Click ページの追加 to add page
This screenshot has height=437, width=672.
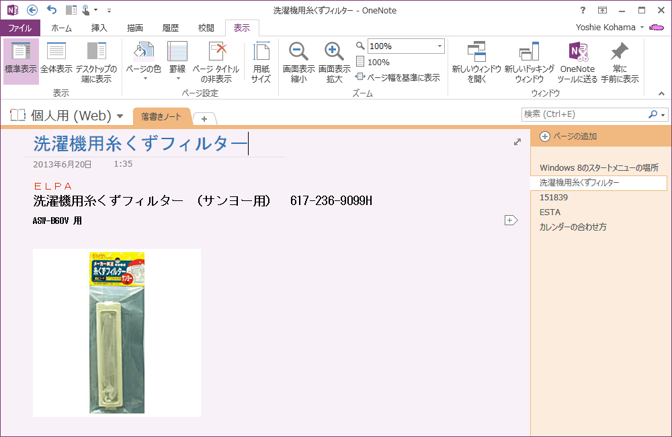pyautogui.click(x=569, y=136)
